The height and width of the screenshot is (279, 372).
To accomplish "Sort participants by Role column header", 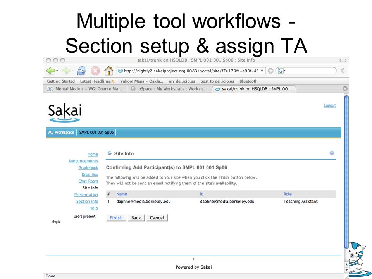I will (x=288, y=194).
